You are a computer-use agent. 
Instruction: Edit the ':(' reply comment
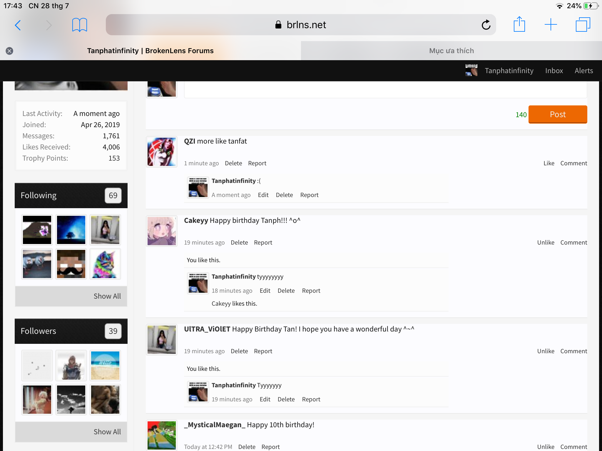[x=263, y=195]
